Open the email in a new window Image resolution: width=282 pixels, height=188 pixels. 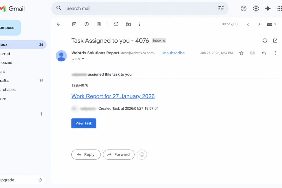pos(275,41)
